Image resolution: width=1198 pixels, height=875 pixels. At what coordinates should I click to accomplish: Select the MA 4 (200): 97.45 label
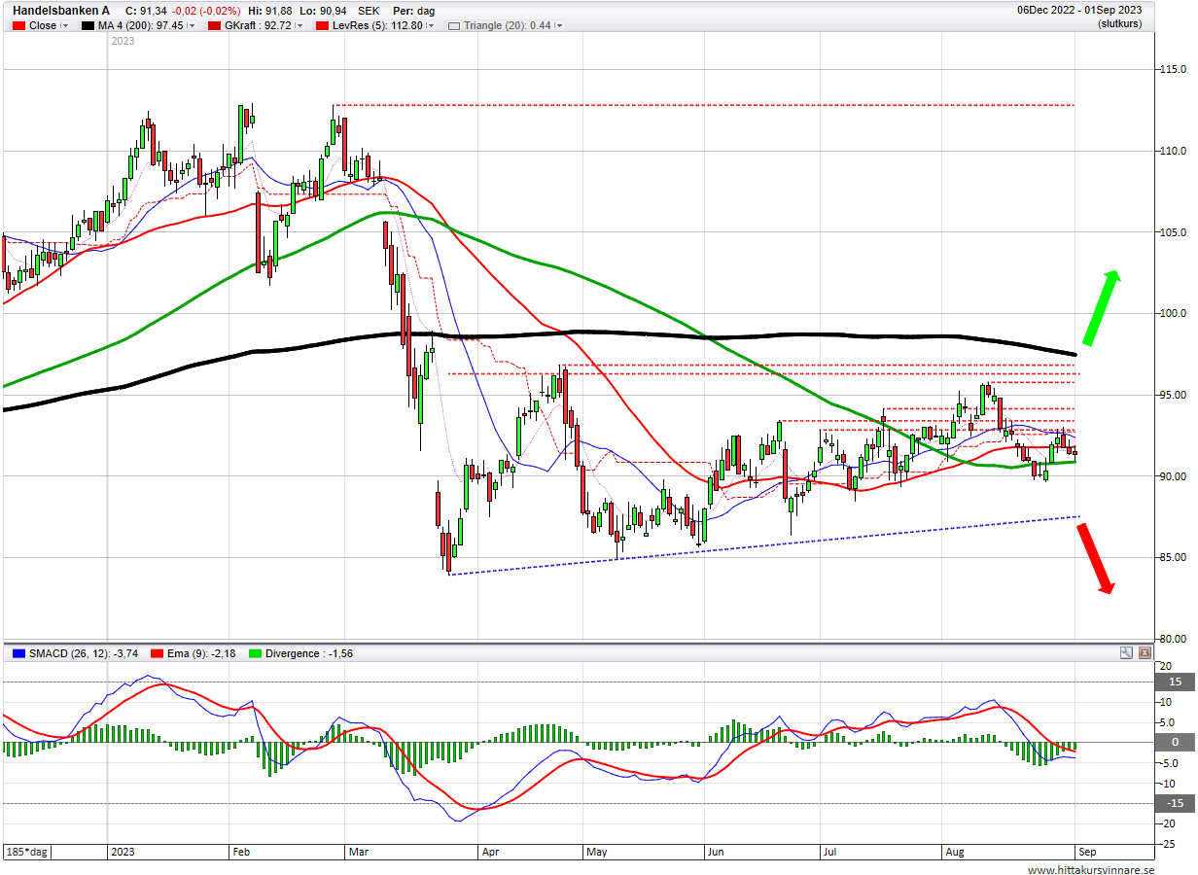pos(140,26)
